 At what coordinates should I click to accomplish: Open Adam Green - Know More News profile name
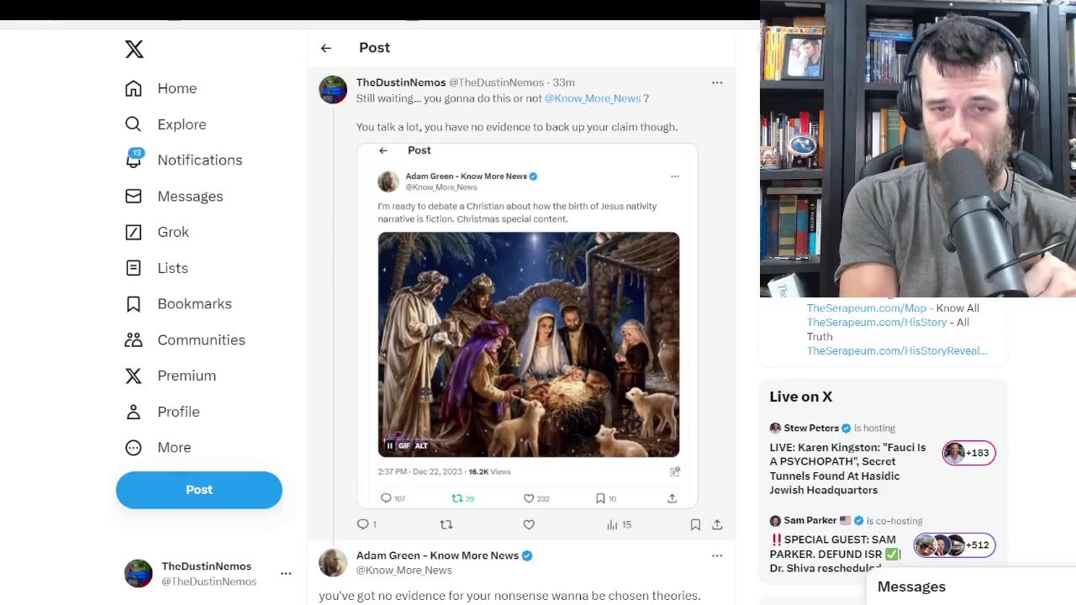point(437,555)
